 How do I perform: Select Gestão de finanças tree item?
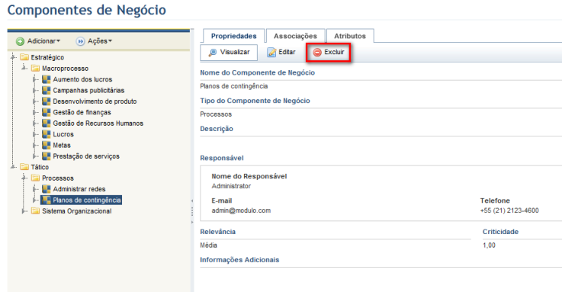(x=82, y=112)
